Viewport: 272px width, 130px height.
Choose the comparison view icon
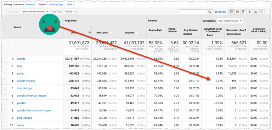pyautogui.click(x=249, y=12)
